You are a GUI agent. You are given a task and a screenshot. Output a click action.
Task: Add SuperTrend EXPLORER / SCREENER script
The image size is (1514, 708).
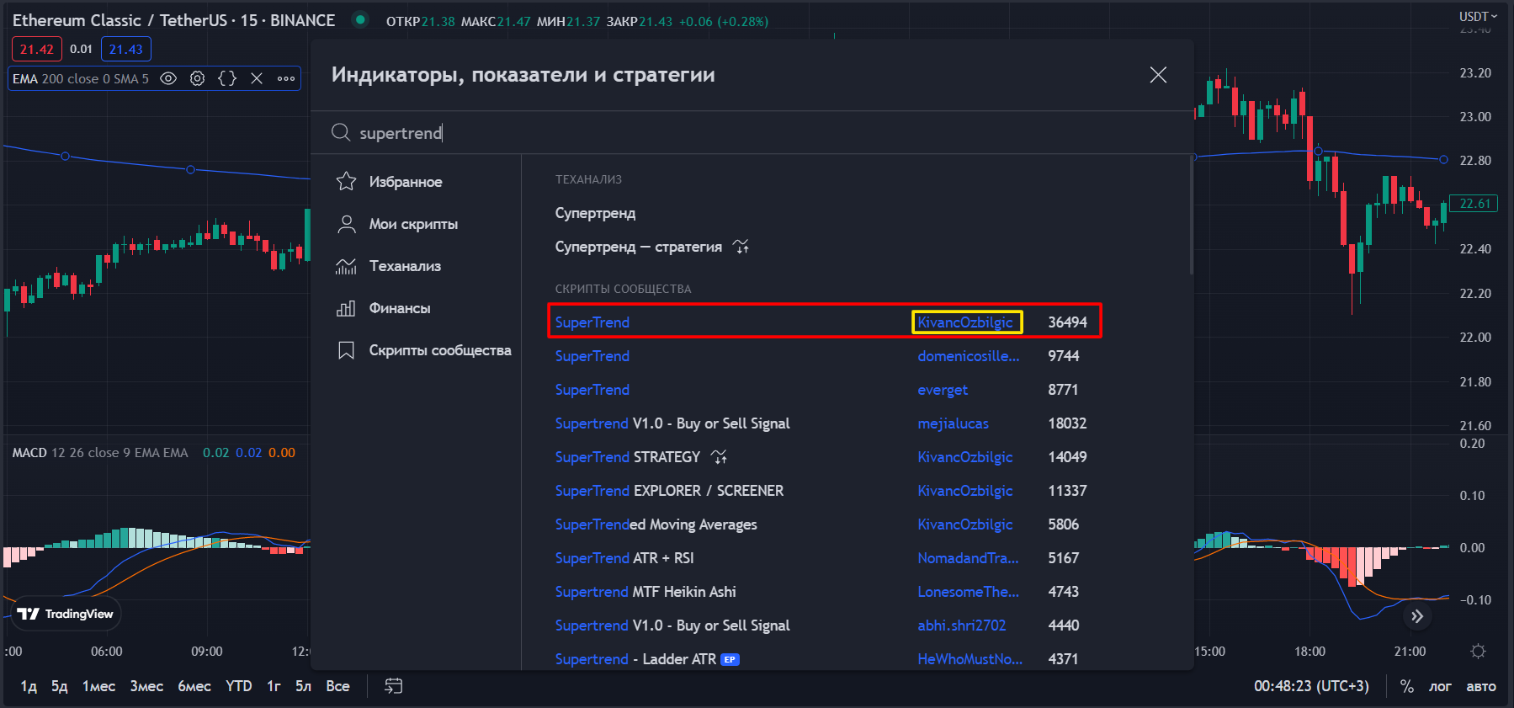(669, 491)
